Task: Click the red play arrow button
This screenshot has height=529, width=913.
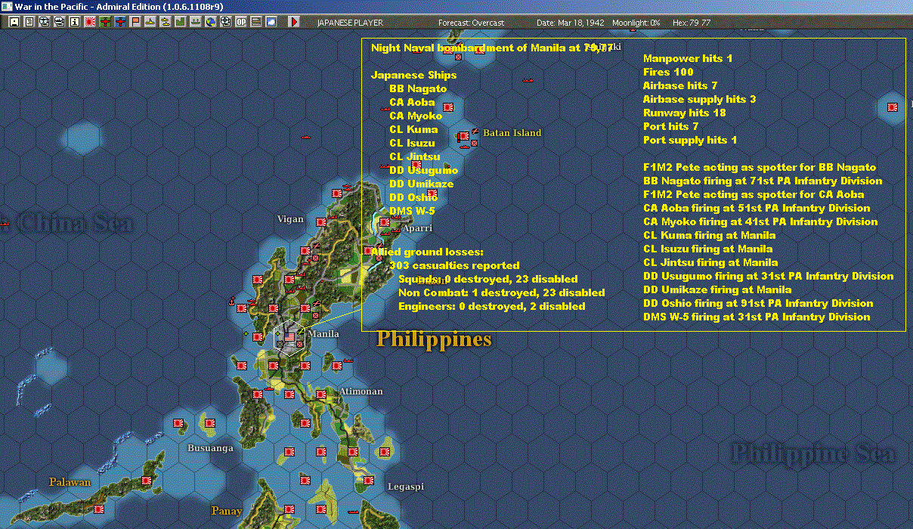Action: pyautogui.click(x=294, y=22)
